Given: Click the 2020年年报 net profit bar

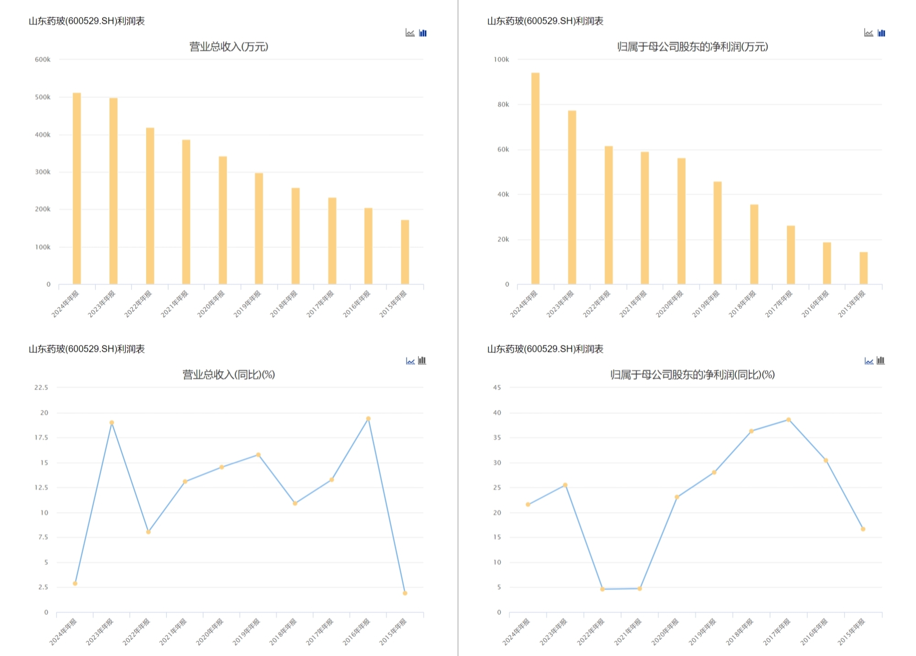Looking at the screenshot, I should point(682,221).
